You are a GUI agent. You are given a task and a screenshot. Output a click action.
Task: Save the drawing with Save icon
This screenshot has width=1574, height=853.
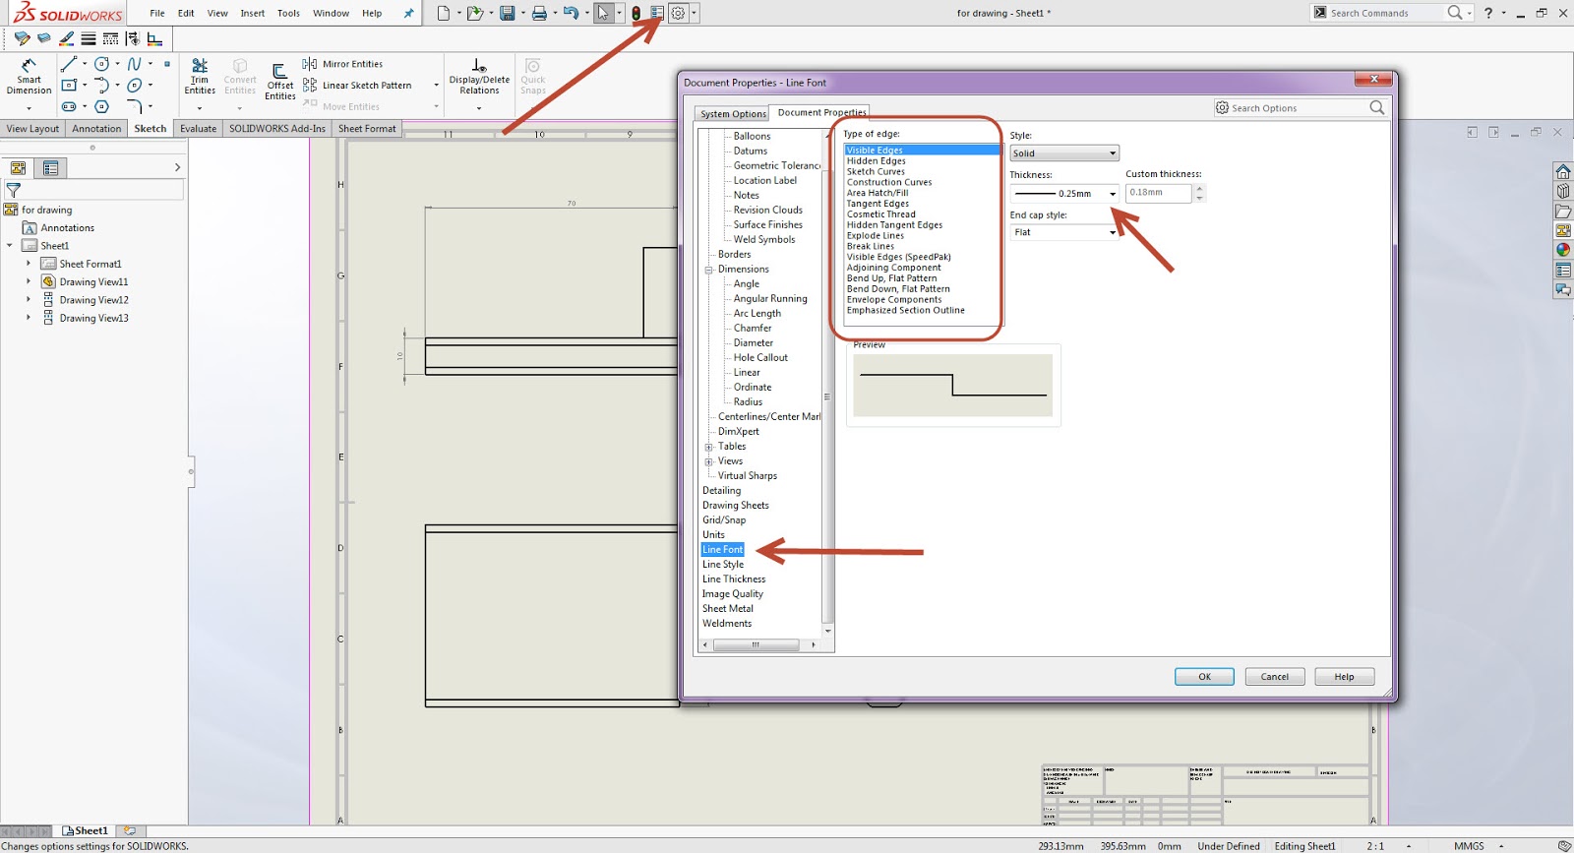point(507,13)
